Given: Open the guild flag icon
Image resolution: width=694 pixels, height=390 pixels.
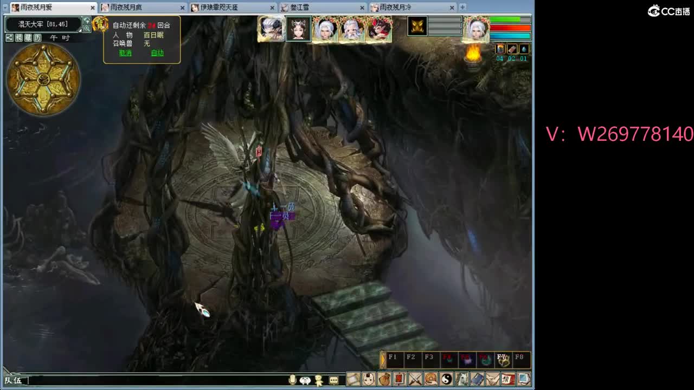Looking at the screenshot, I should 508,379.
